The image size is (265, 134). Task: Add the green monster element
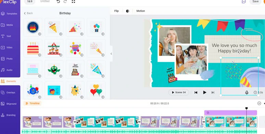point(54,69)
